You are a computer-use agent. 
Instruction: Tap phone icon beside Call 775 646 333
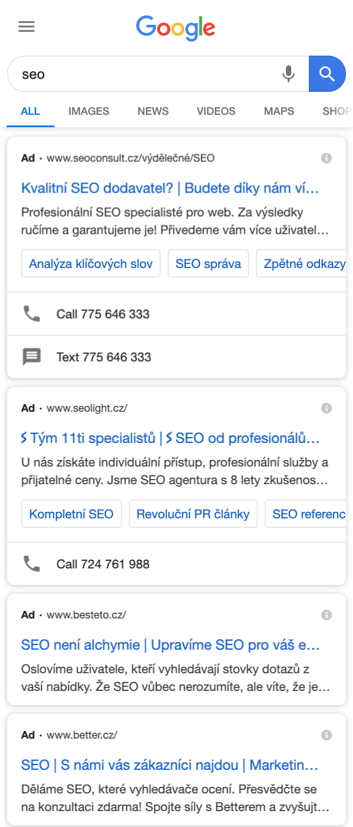tap(31, 314)
